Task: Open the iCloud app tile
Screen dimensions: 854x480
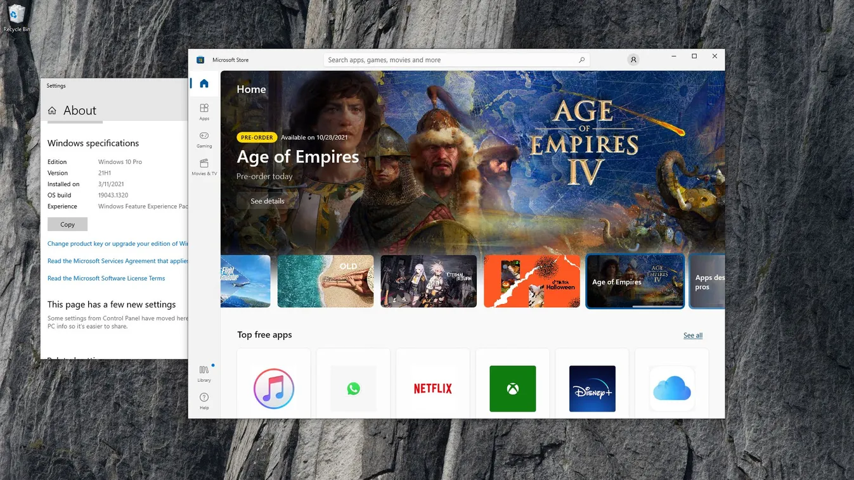Action: (x=672, y=382)
